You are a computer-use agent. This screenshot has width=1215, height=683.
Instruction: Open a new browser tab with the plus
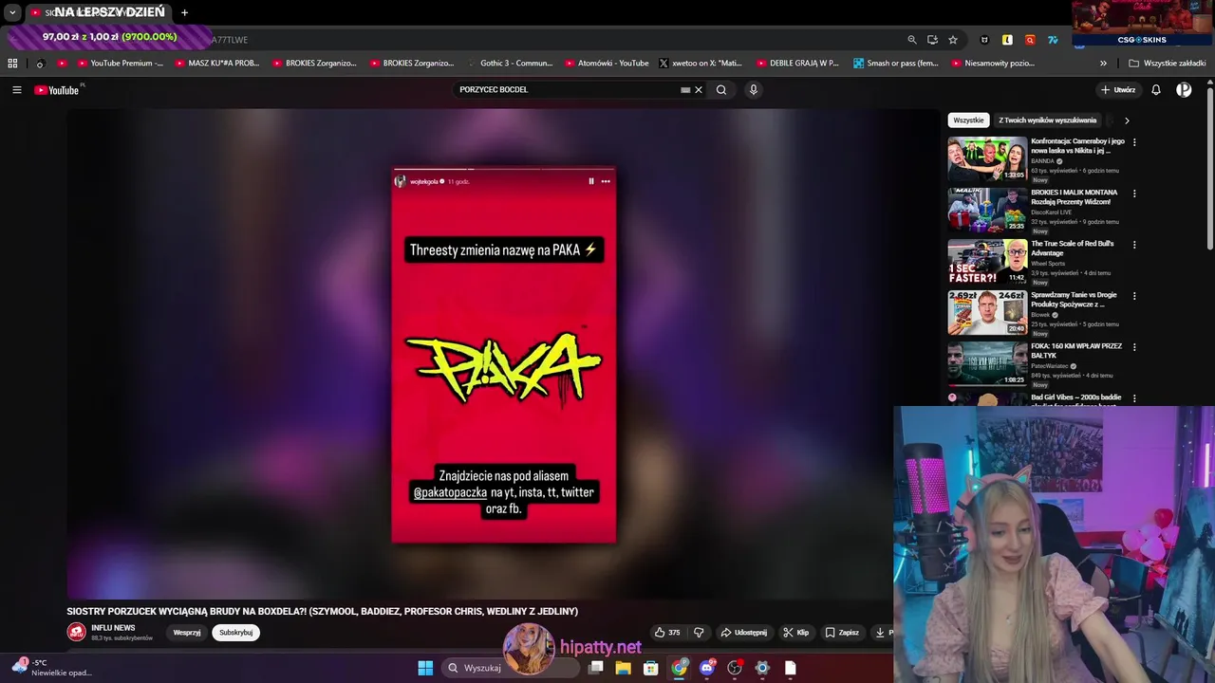click(x=184, y=12)
